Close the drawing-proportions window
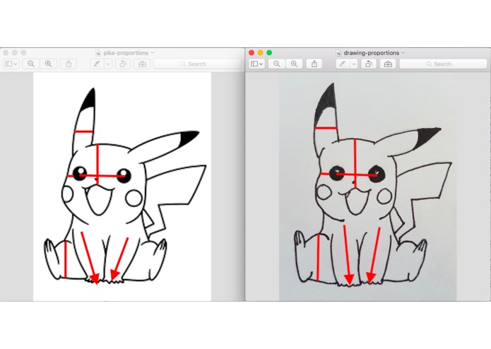Image resolution: width=491 pixels, height=349 pixels. 252,52
